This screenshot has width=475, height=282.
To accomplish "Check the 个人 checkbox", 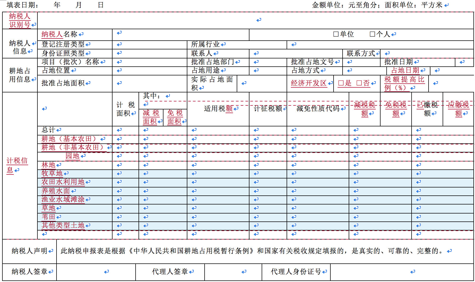I will 372,34.
